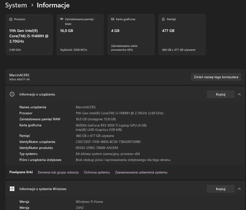Click the info circle icon near Informacje o urządzeniu
Screen dimensions: 246x210
click(12, 94)
